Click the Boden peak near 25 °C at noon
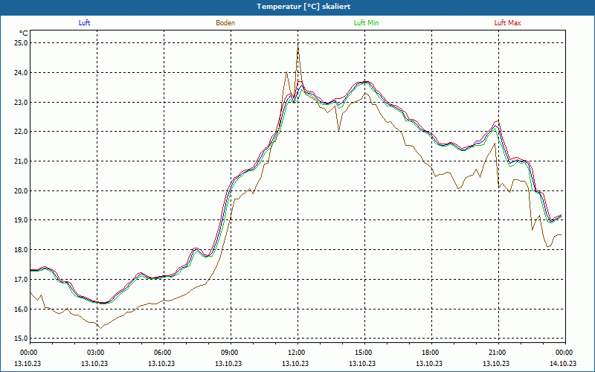The height and width of the screenshot is (372, 595). (298, 46)
